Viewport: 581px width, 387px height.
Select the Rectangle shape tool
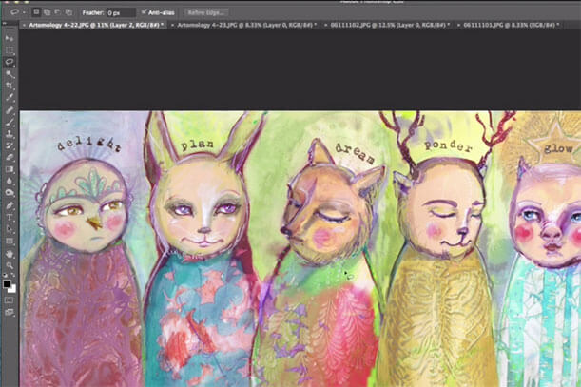[10, 242]
